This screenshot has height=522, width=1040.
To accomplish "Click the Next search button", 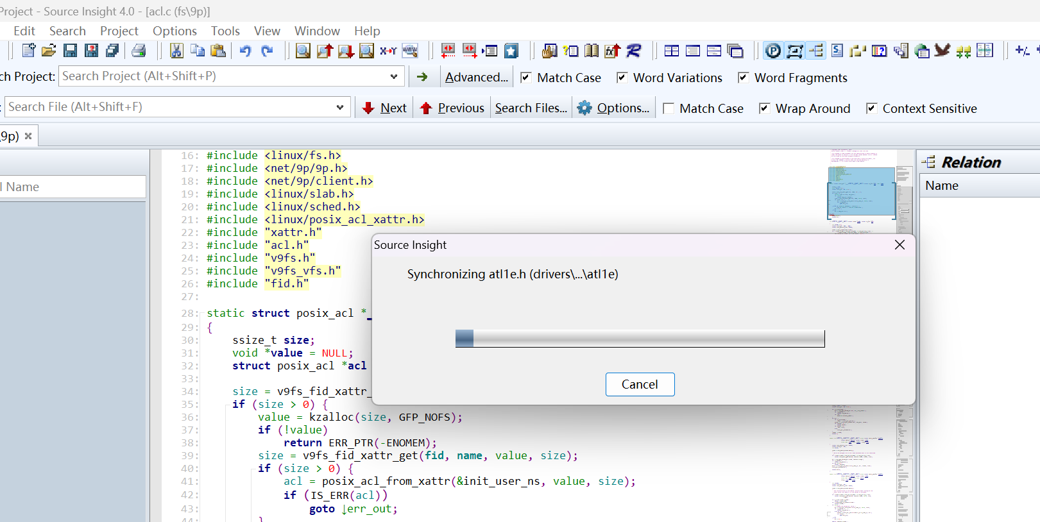I will (384, 108).
